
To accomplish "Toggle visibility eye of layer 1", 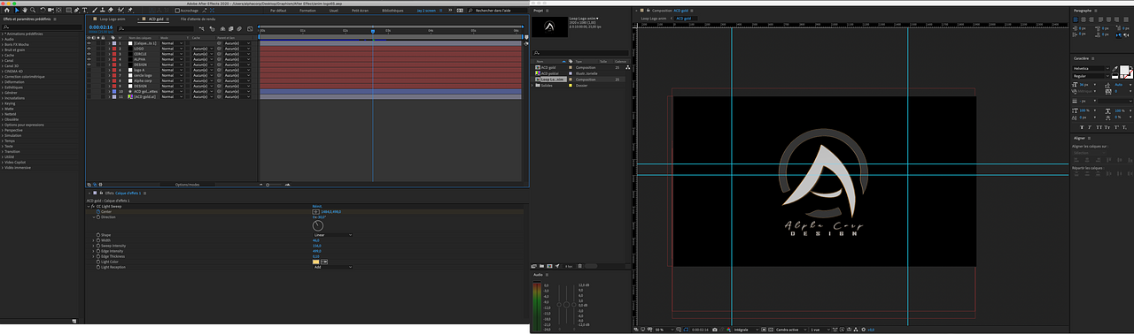I will [89, 42].
